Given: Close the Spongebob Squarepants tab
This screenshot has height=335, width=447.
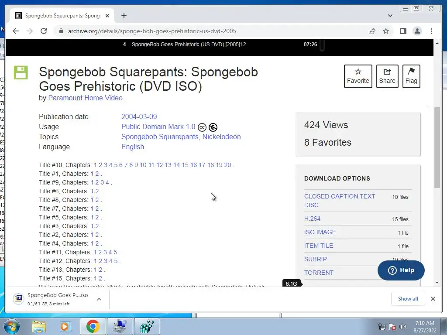Looking at the screenshot, I should (x=107, y=16).
